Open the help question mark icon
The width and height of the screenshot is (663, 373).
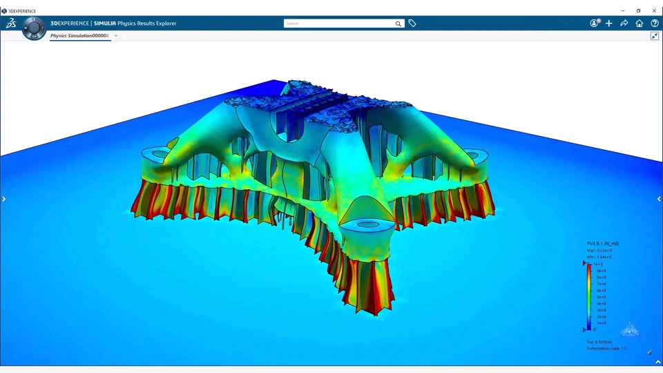coord(655,23)
